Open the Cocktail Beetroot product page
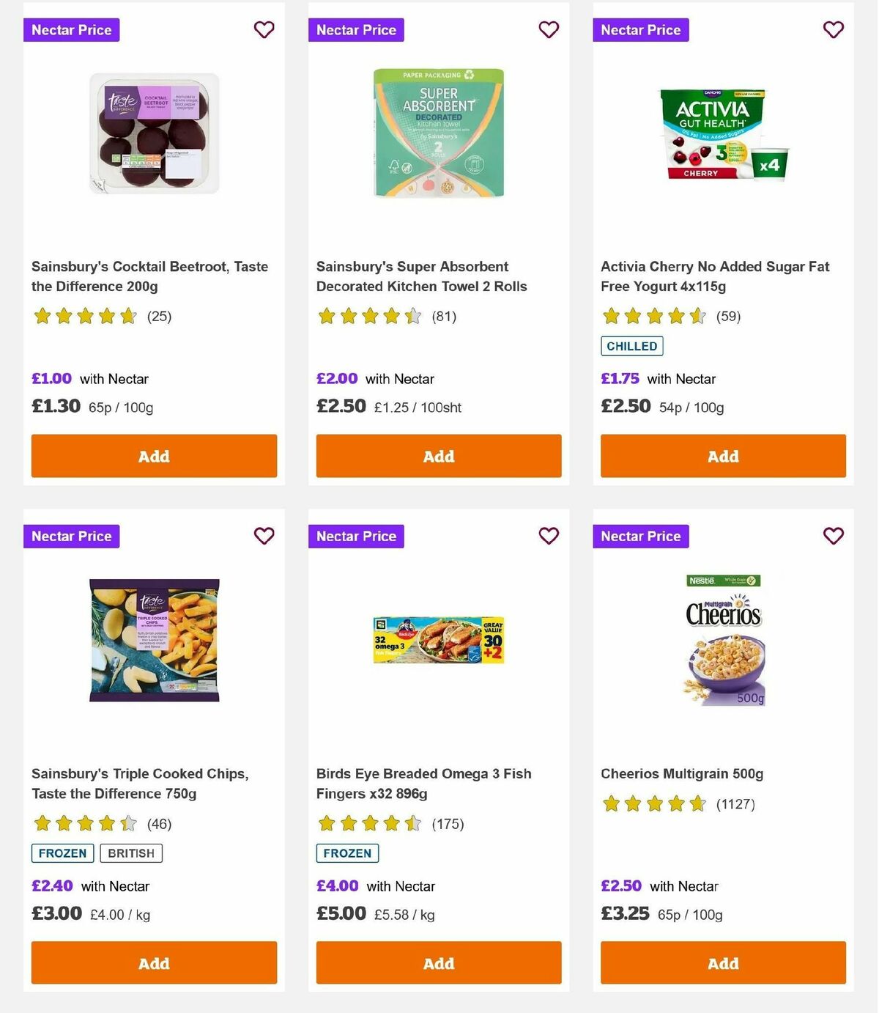This screenshot has width=879, height=1013. coord(149,276)
